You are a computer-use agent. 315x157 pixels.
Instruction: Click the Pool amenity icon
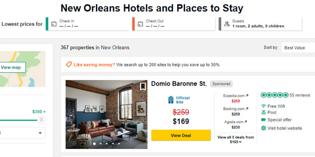tap(263, 113)
